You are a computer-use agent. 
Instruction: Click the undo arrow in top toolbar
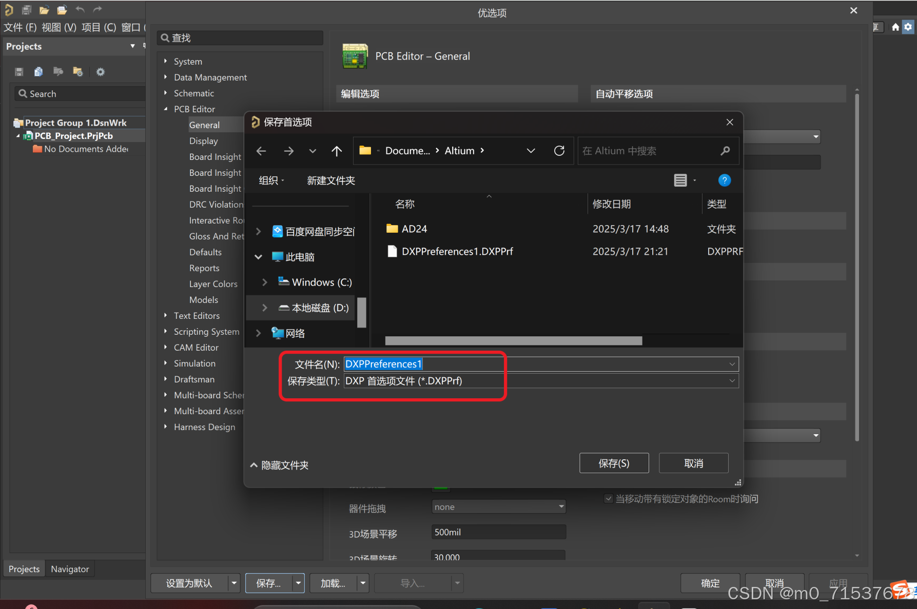(80, 9)
